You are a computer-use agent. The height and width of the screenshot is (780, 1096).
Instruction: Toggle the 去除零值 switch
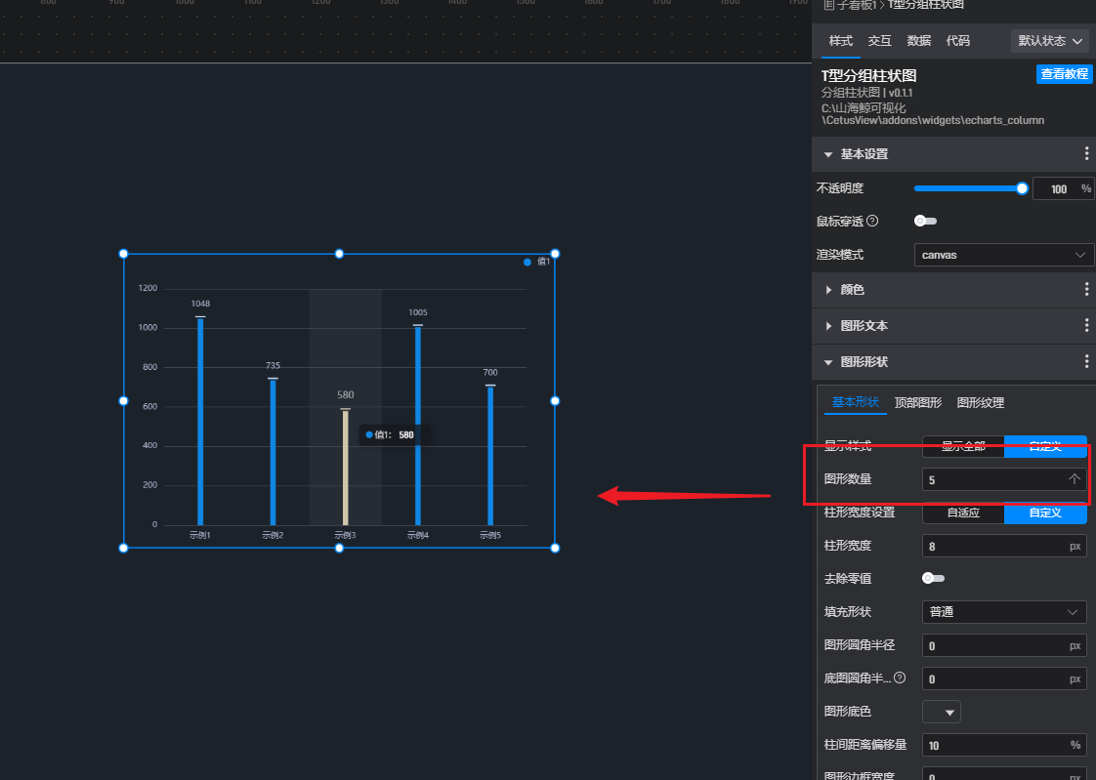pos(933,579)
